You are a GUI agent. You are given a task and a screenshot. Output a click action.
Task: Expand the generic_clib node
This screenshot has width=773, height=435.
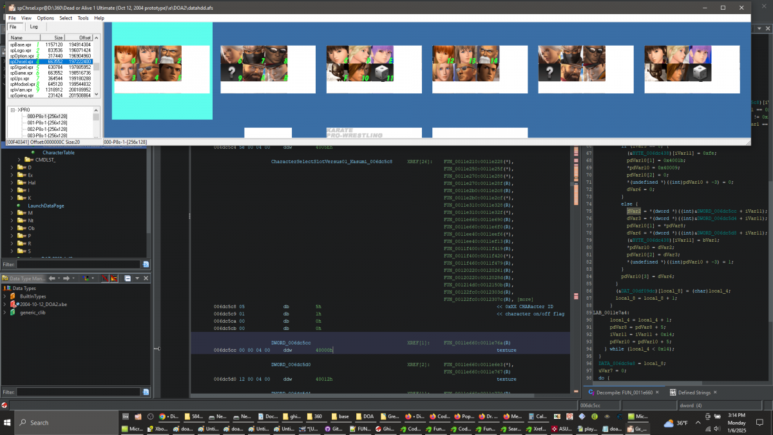point(6,312)
